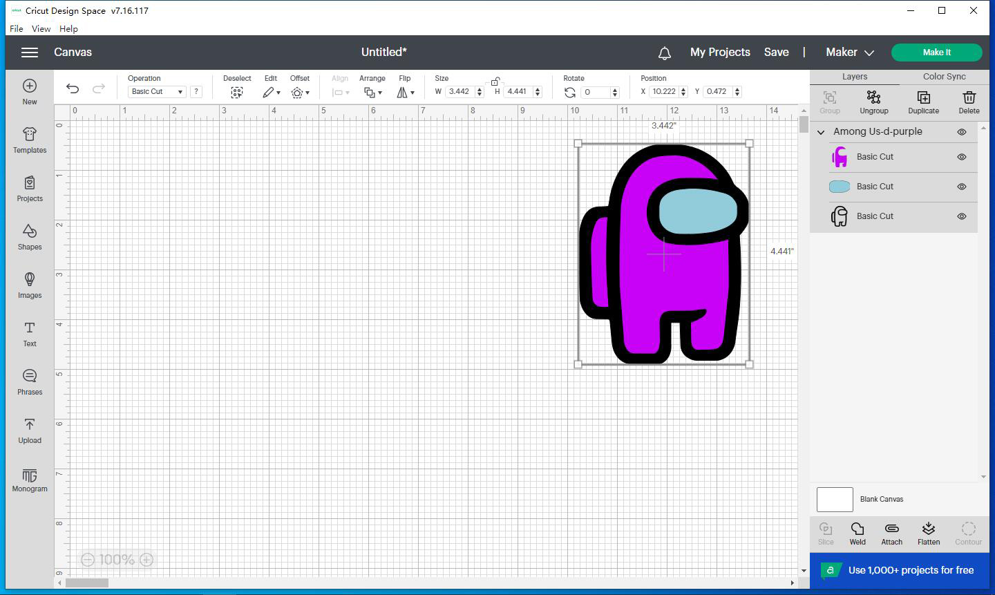Open the hamburger main menu
Viewport: 995px width, 595px height.
click(x=29, y=53)
